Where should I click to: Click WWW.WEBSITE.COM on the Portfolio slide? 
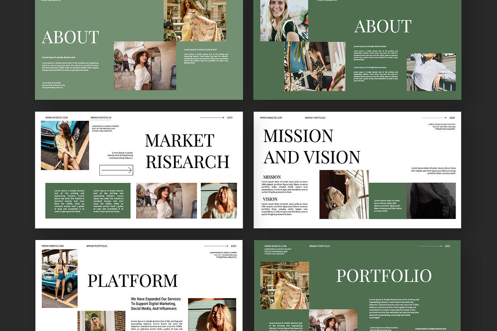(275, 246)
